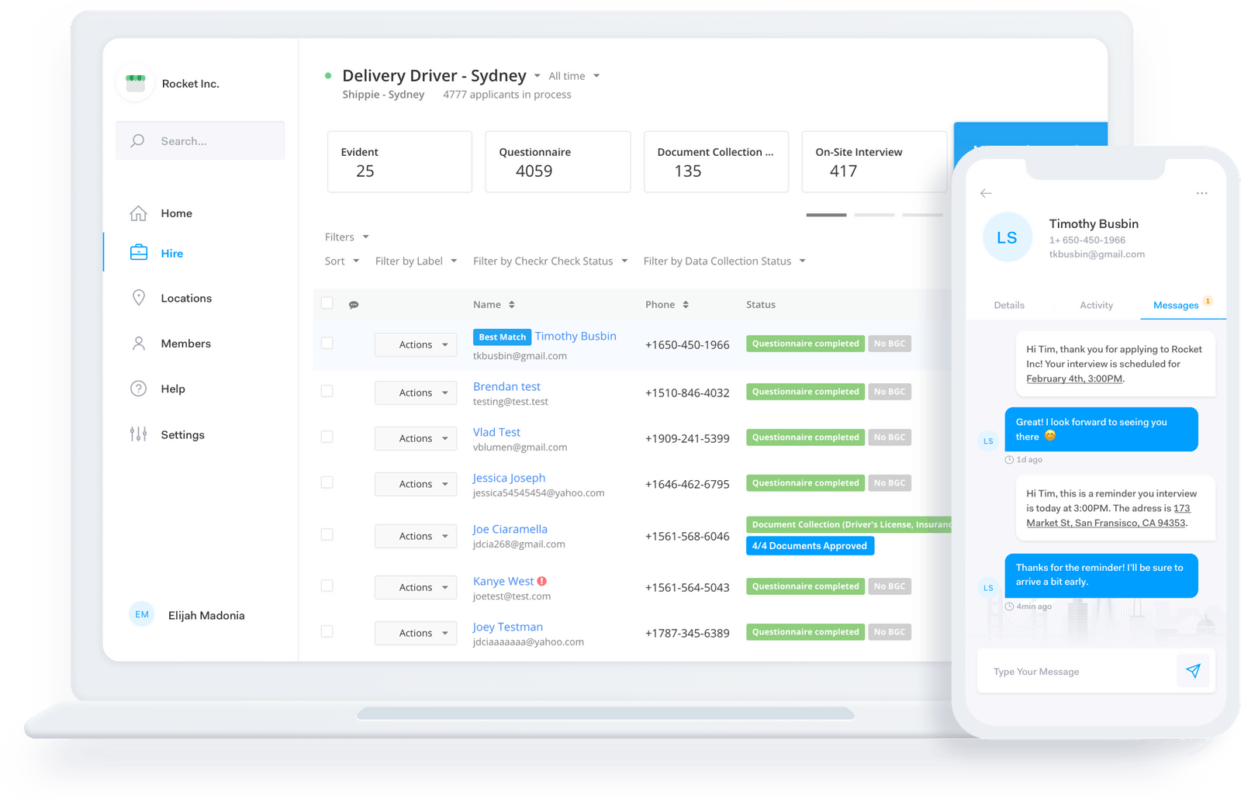Tap the back arrow on the phone screen

point(986,193)
